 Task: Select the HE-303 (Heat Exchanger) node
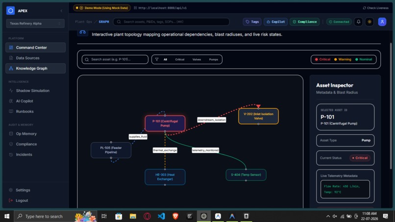165,177
